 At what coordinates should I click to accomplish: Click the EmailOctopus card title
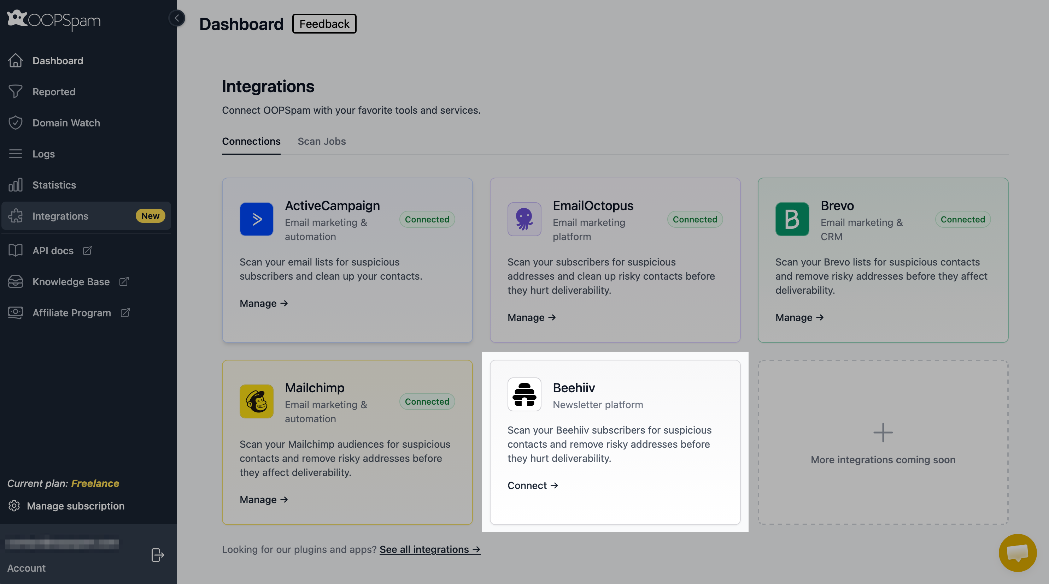(593, 205)
